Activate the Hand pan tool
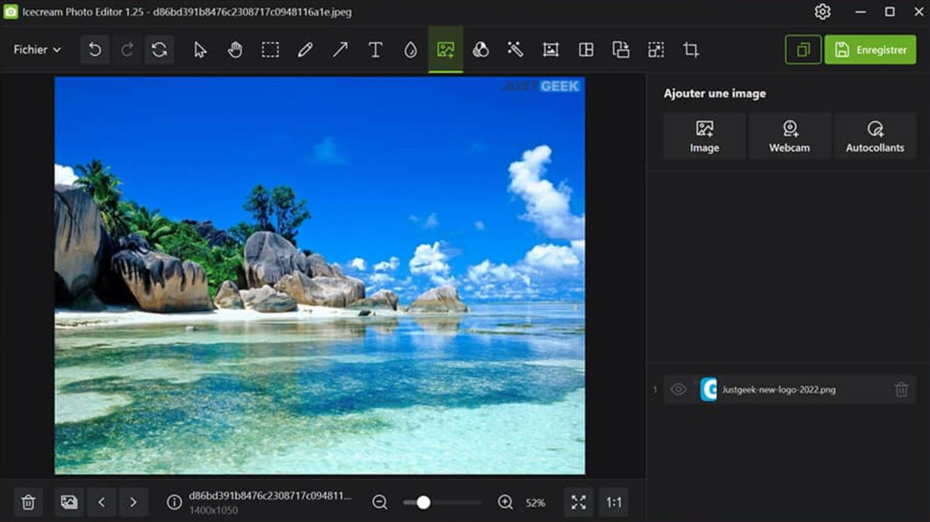 (235, 50)
